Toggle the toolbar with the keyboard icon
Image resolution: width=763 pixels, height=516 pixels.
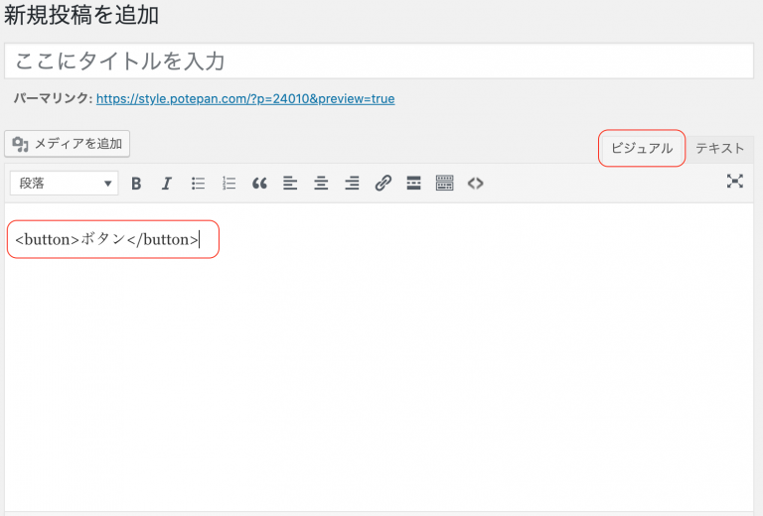click(x=445, y=184)
